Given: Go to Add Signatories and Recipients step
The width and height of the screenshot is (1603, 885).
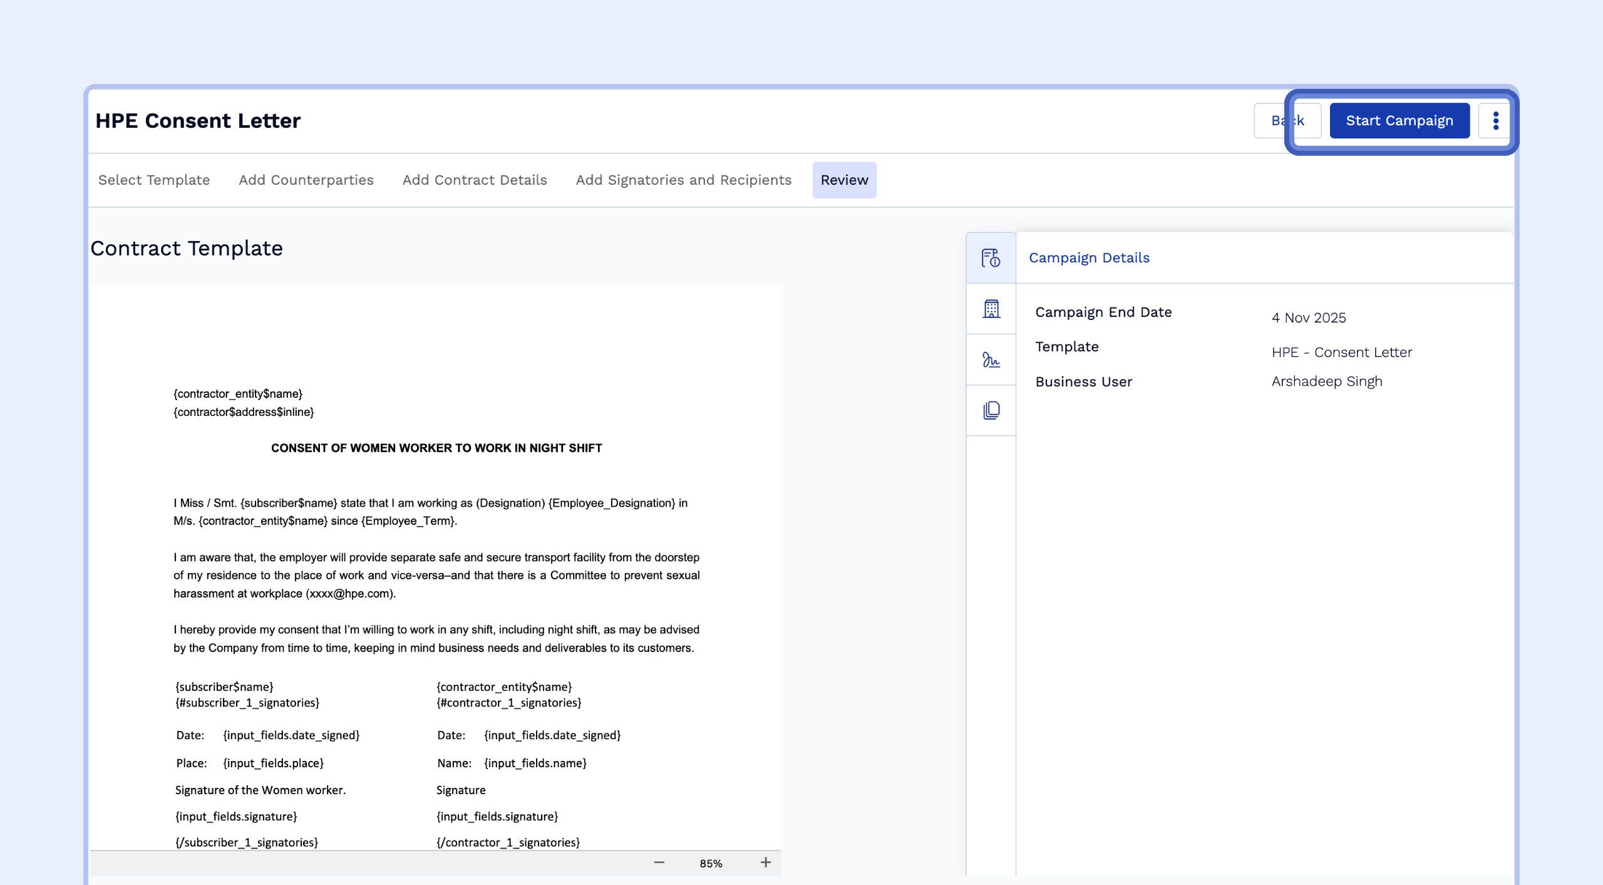Looking at the screenshot, I should coord(683,180).
